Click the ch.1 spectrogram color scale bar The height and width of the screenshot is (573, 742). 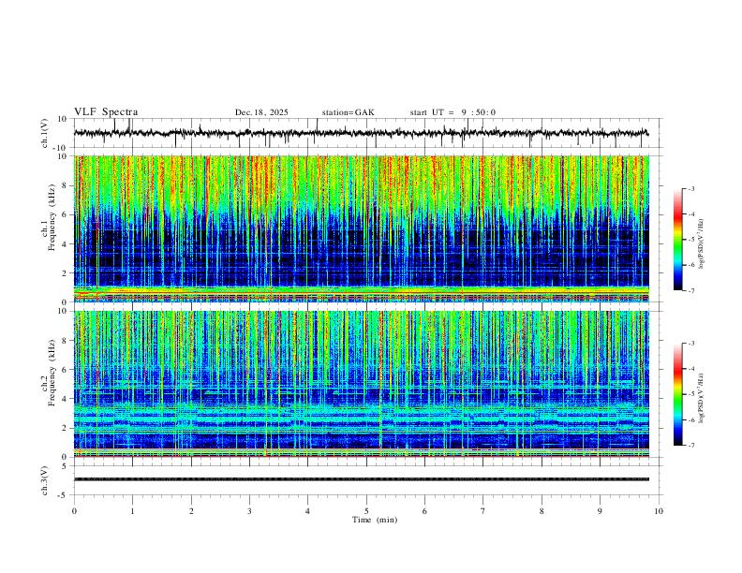(677, 240)
